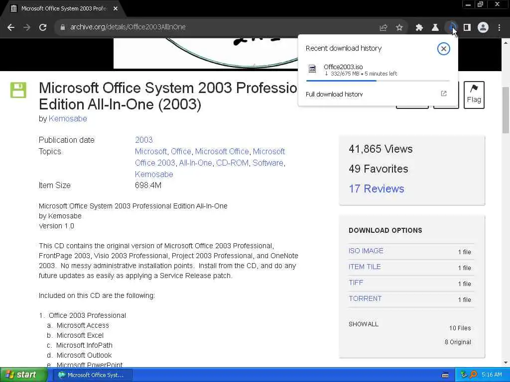Click the scrollbar up arrow

(x=506, y=43)
